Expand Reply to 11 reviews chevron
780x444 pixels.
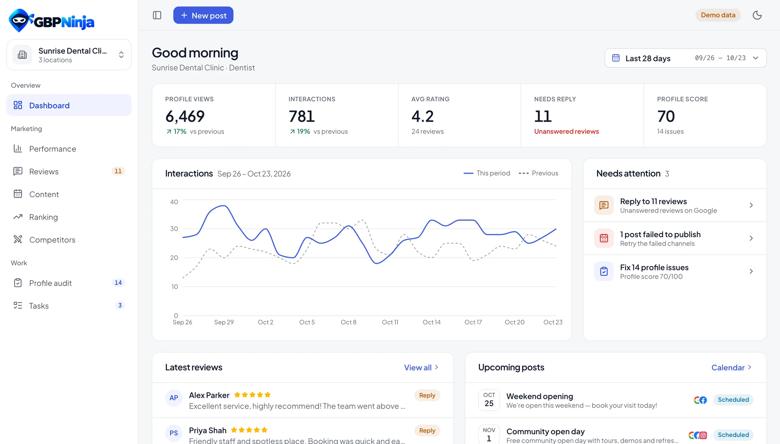click(751, 205)
